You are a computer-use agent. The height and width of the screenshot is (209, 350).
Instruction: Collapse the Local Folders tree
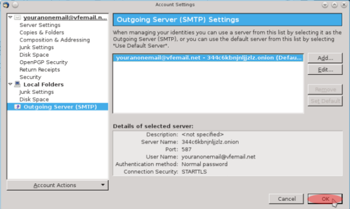tap(10, 84)
